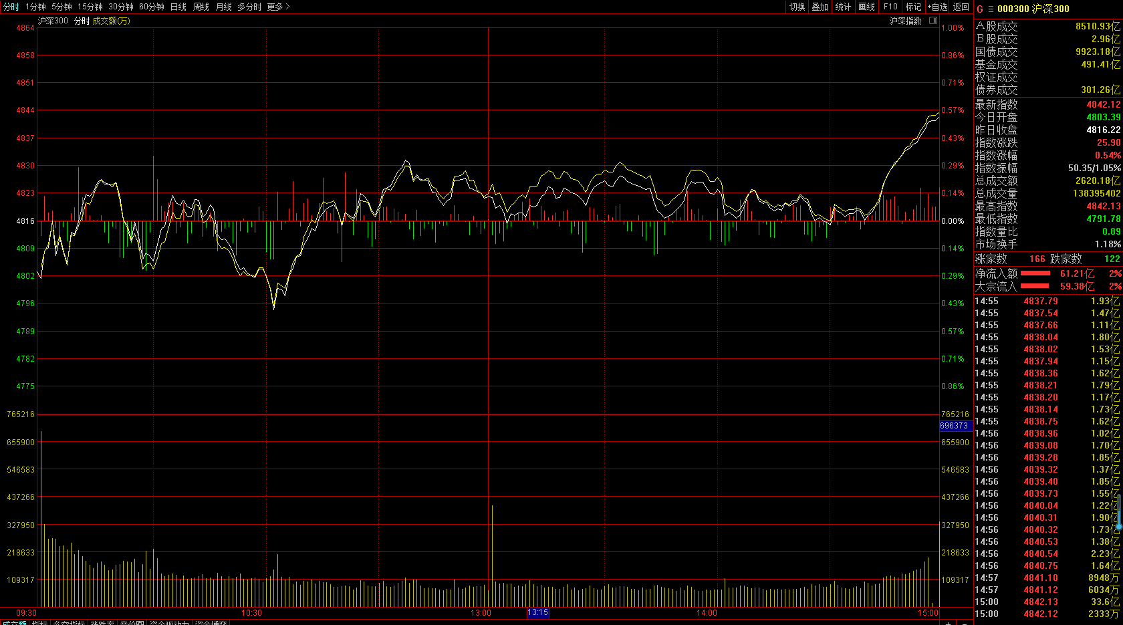Open the 周线 weekly chart
The width and height of the screenshot is (1123, 625).
(201, 7)
